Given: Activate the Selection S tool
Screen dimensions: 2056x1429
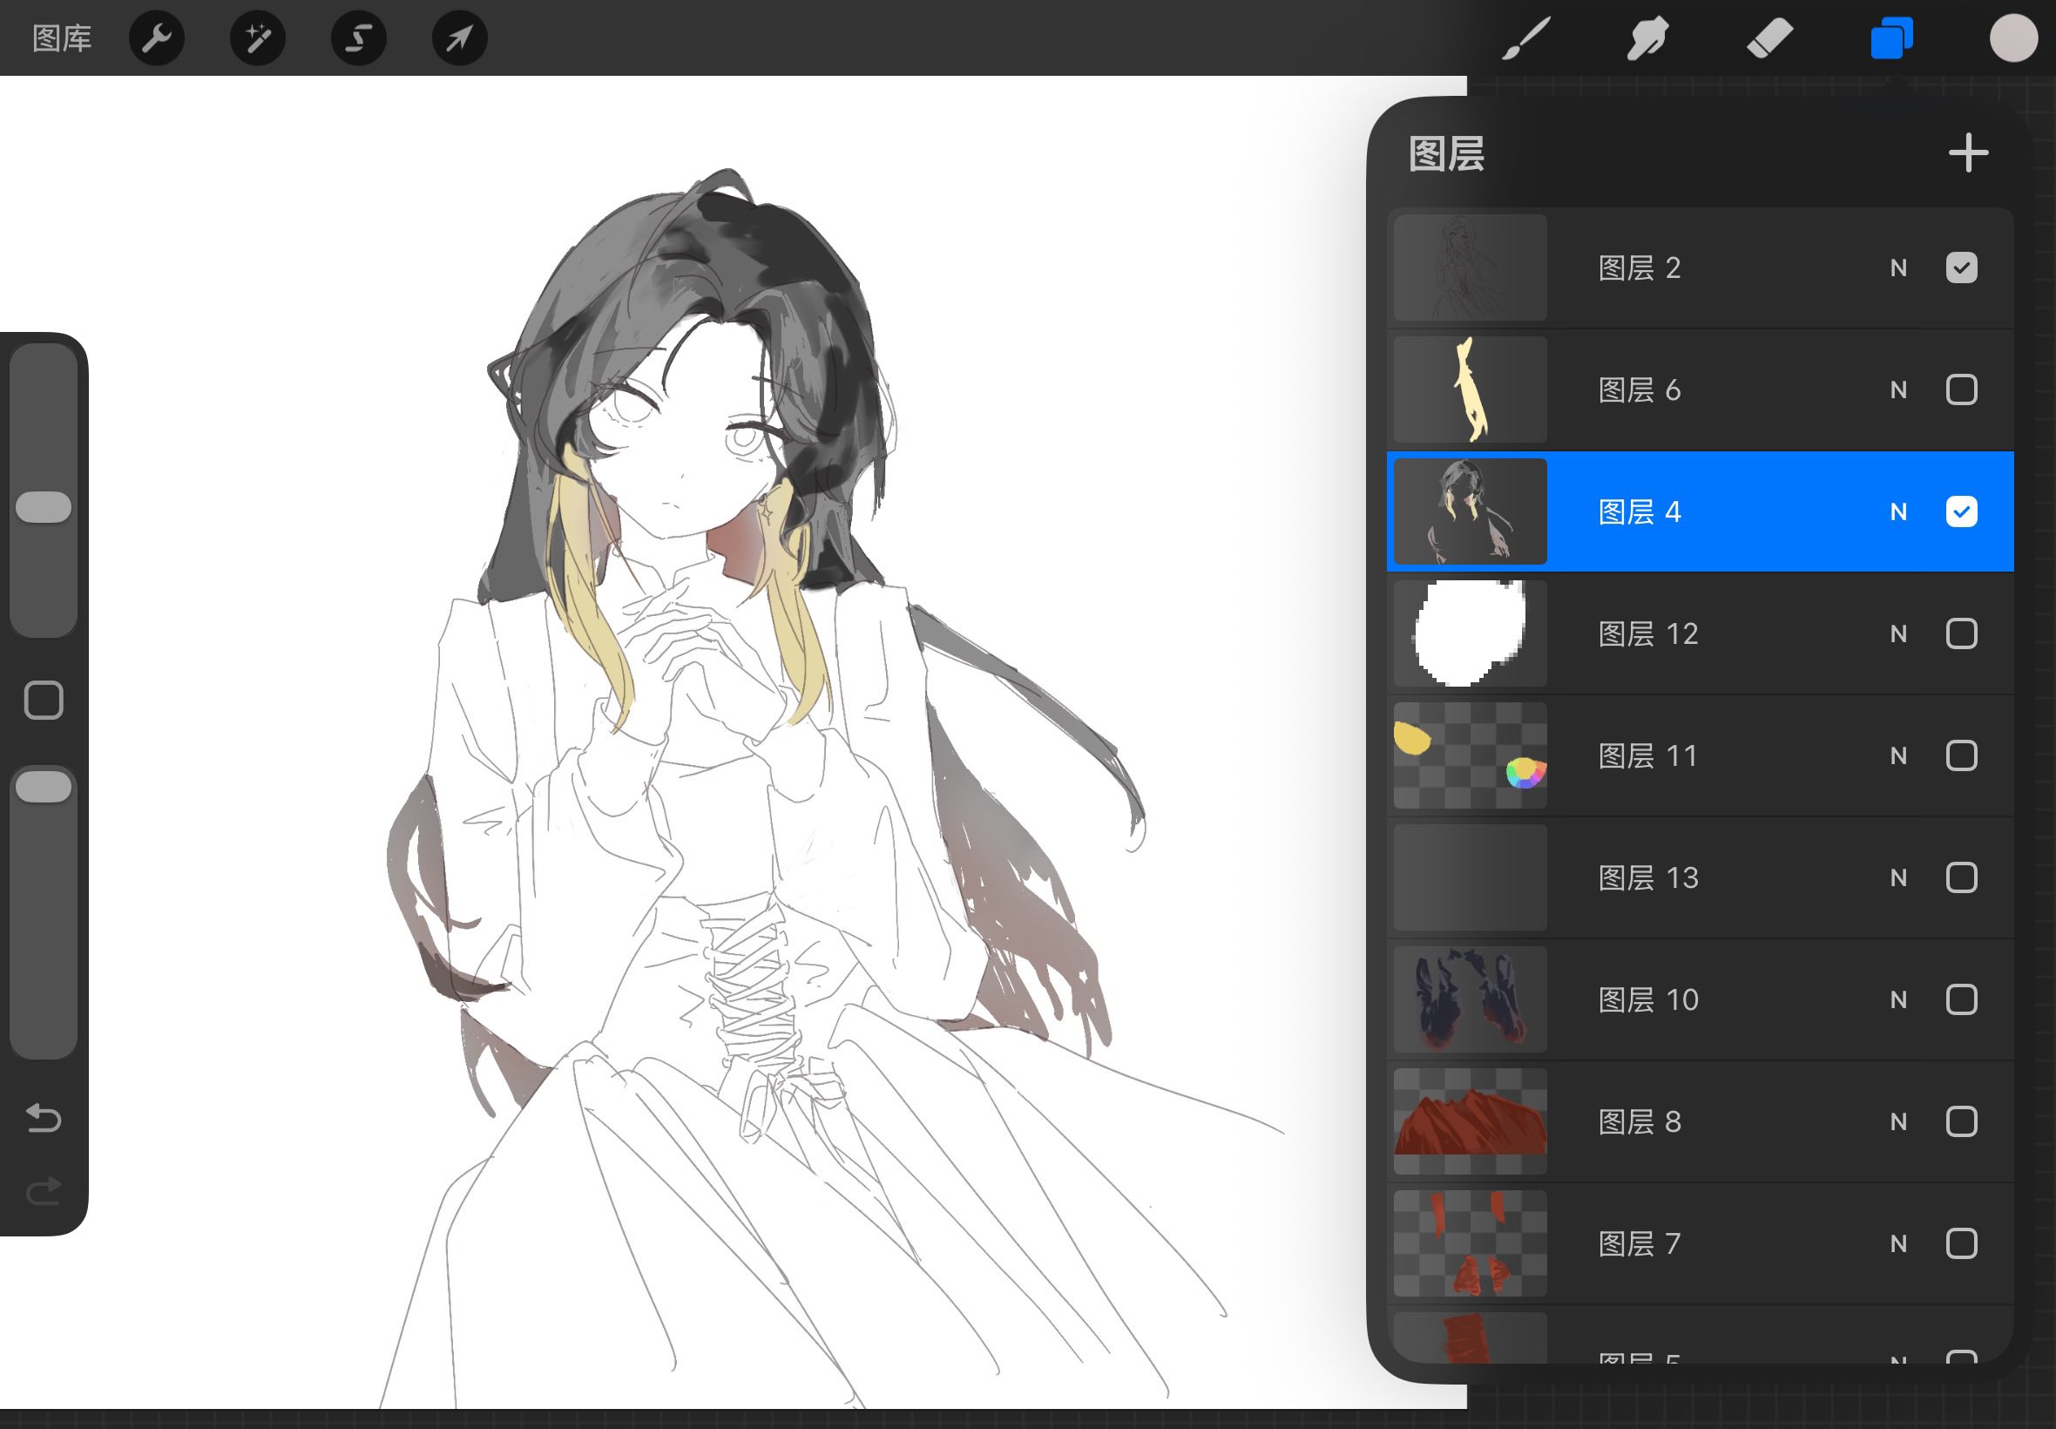Looking at the screenshot, I should 359,38.
